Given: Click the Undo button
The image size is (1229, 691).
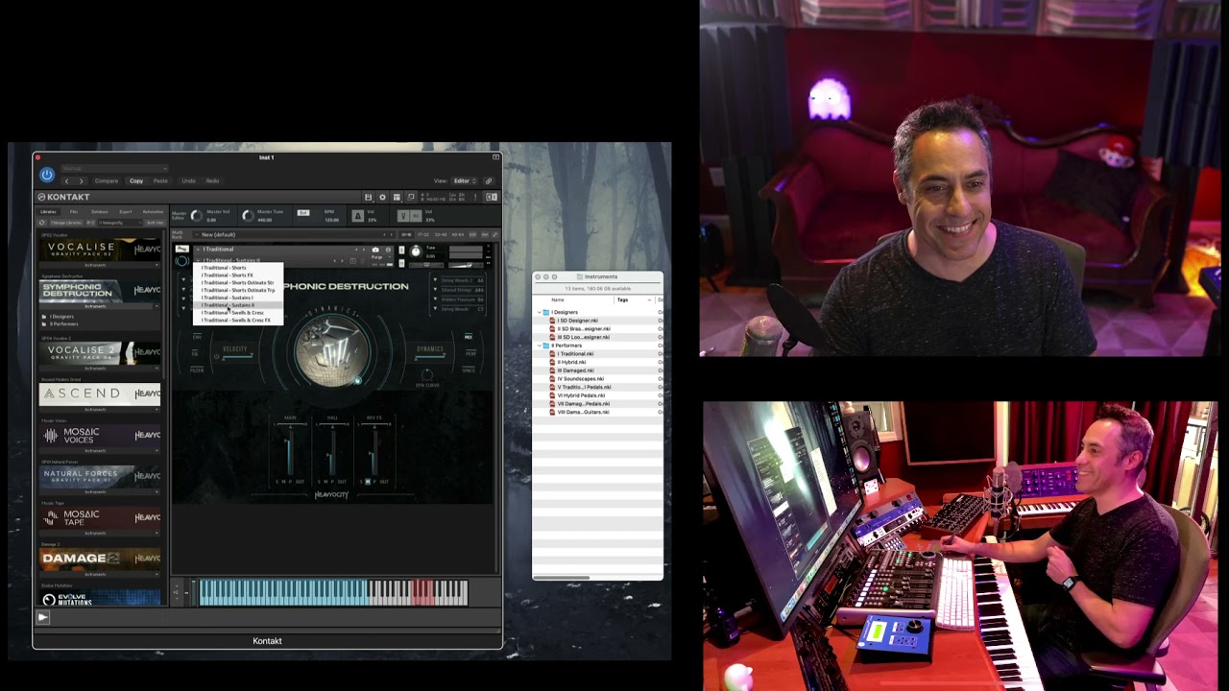Looking at the screenshot, I should (x=188, y=180).
